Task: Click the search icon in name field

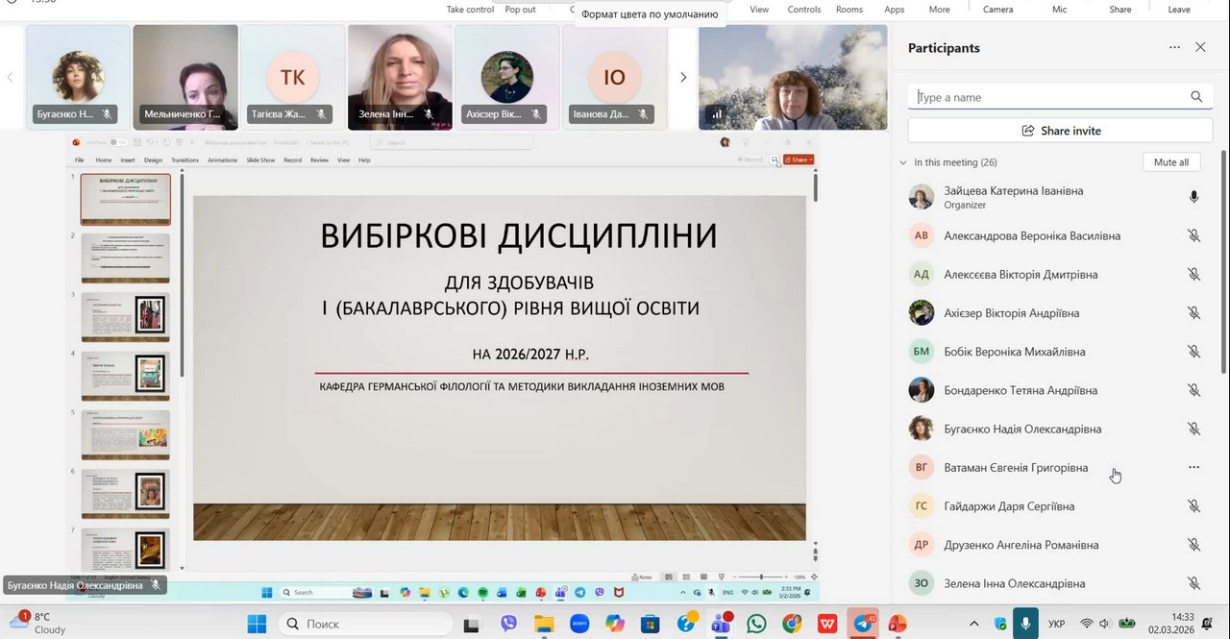Action: [x=1196, y=97]
